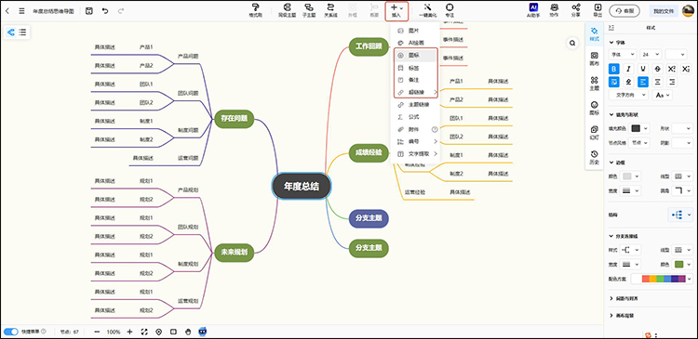Select center text alignment

click(x=657, y=82)
